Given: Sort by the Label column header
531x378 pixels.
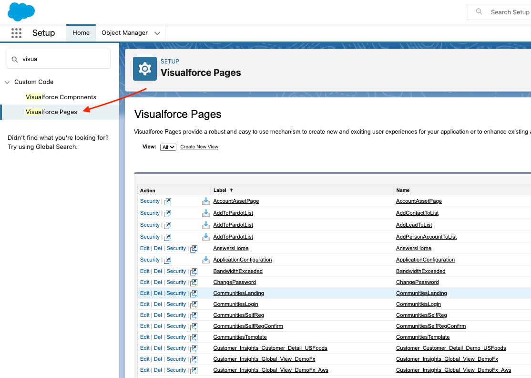Looking at the screenshot, I should [x=220, y=190].
